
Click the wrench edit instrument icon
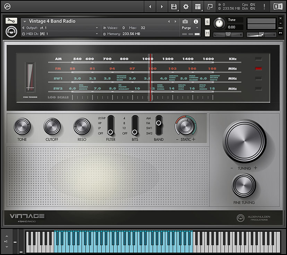(x=11, y=21)
